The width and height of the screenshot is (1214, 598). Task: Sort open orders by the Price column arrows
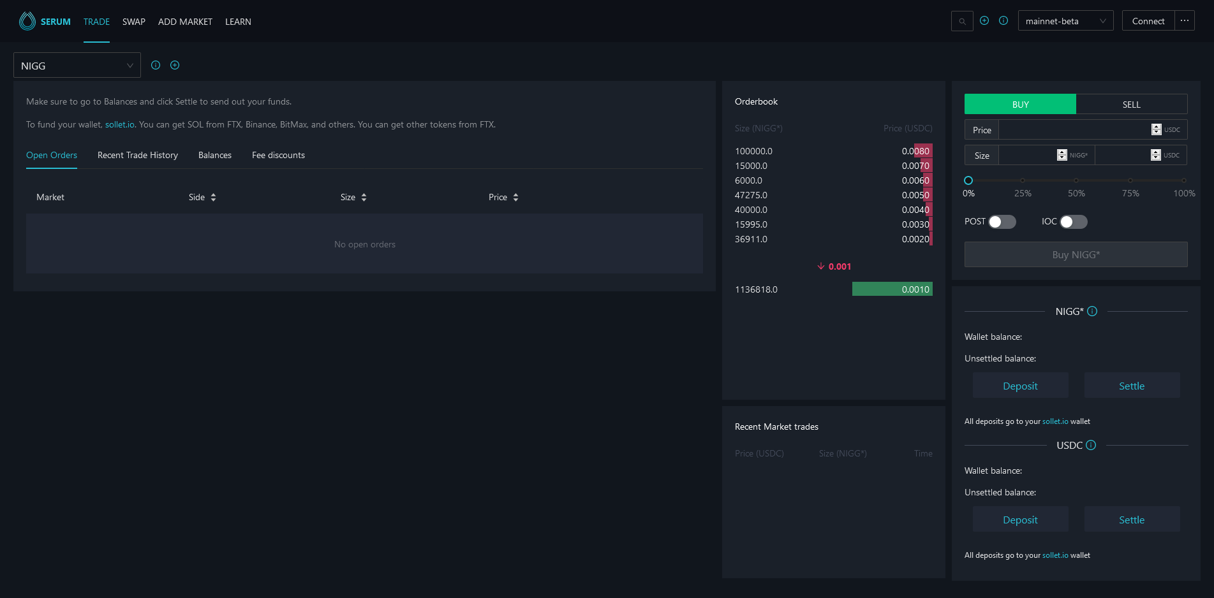click(x=515, y=197)
